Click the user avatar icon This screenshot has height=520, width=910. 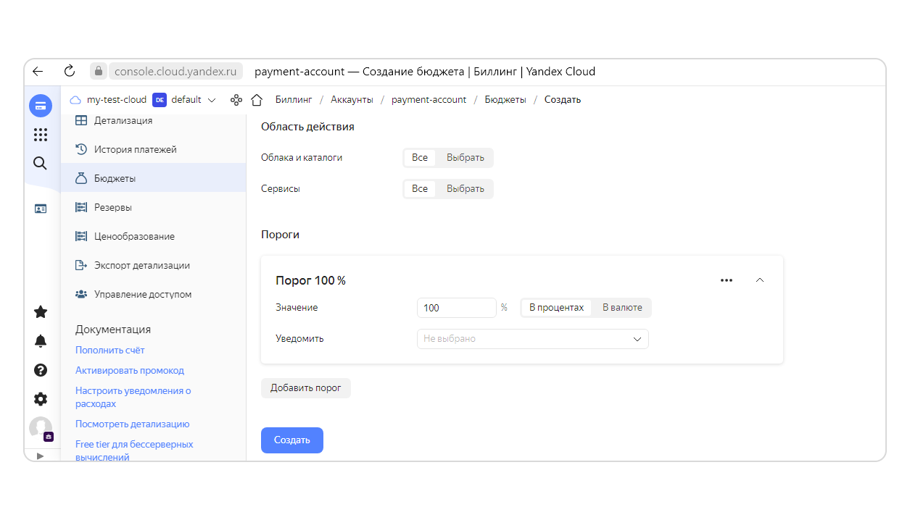tap(41, 428)
